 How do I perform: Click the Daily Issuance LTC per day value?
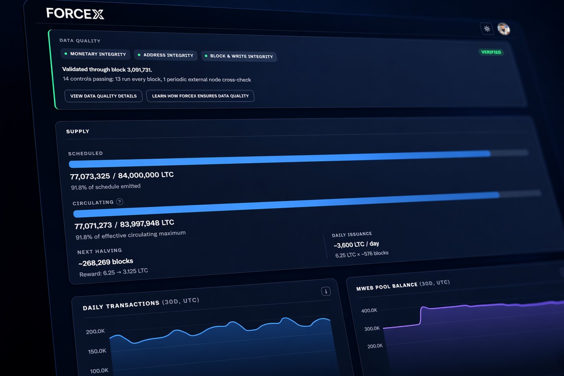point(356,244)
